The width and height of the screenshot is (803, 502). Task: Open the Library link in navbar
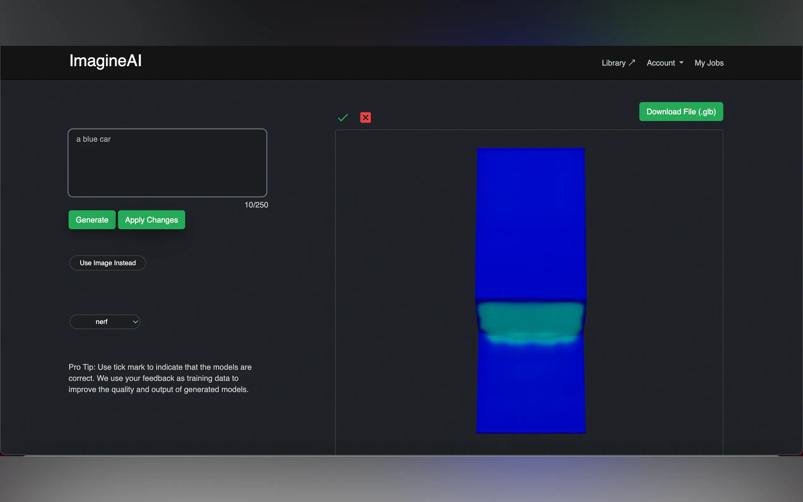pyautogui.click(x=613, y=63)
